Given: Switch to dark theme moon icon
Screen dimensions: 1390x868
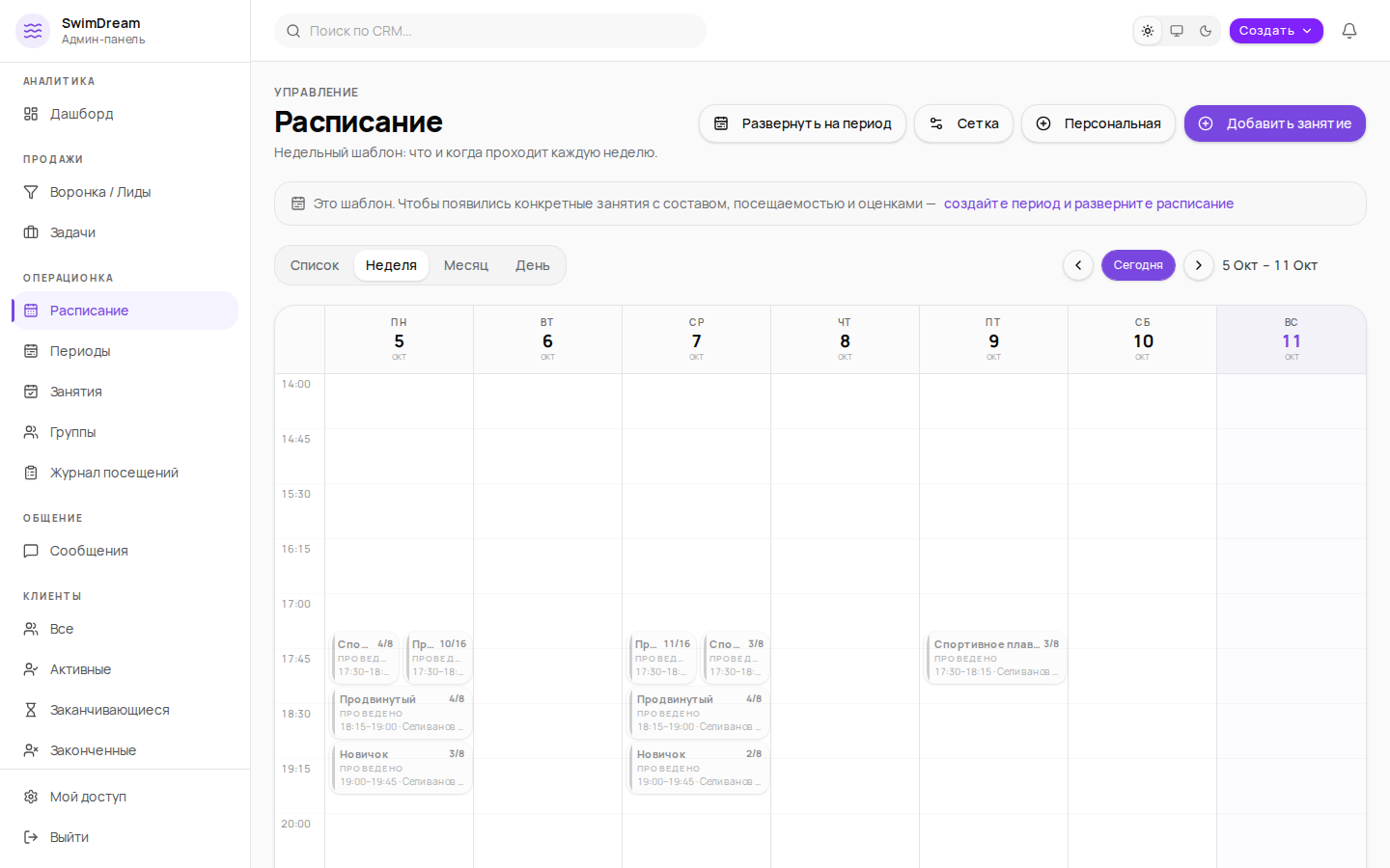Looking at the screenshot, I should click(x=1206, y=31).
